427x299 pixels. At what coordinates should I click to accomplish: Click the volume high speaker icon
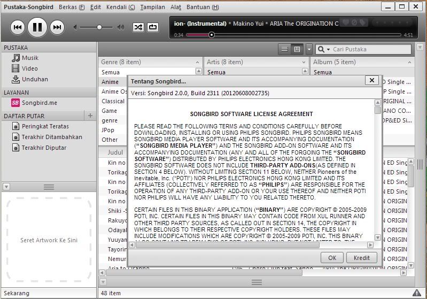(120, 27)
